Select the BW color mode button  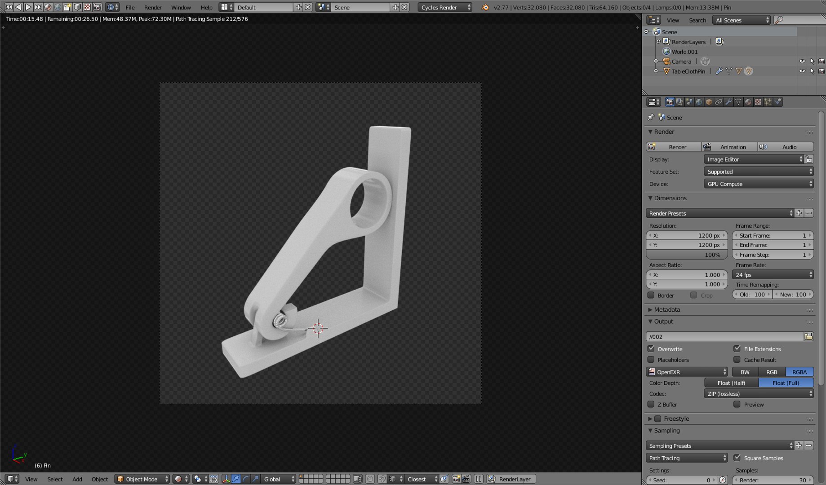745,372
